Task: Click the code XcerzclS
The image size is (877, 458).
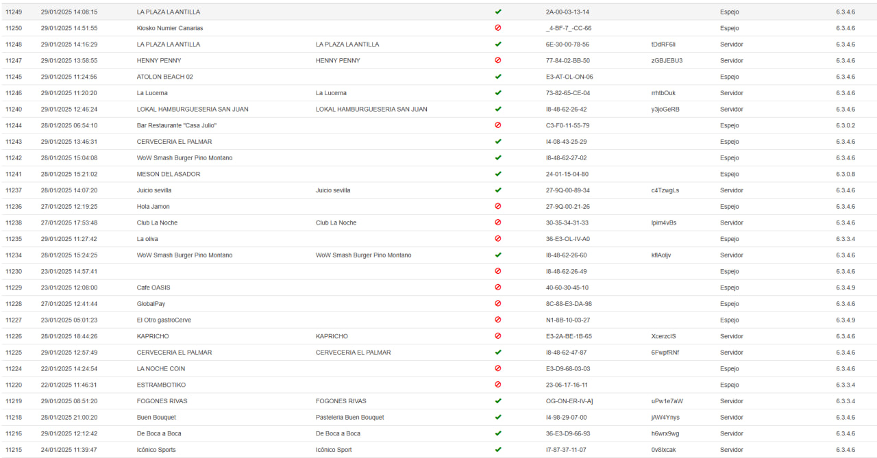Action: pyautogui.click(x=664, y=336)
